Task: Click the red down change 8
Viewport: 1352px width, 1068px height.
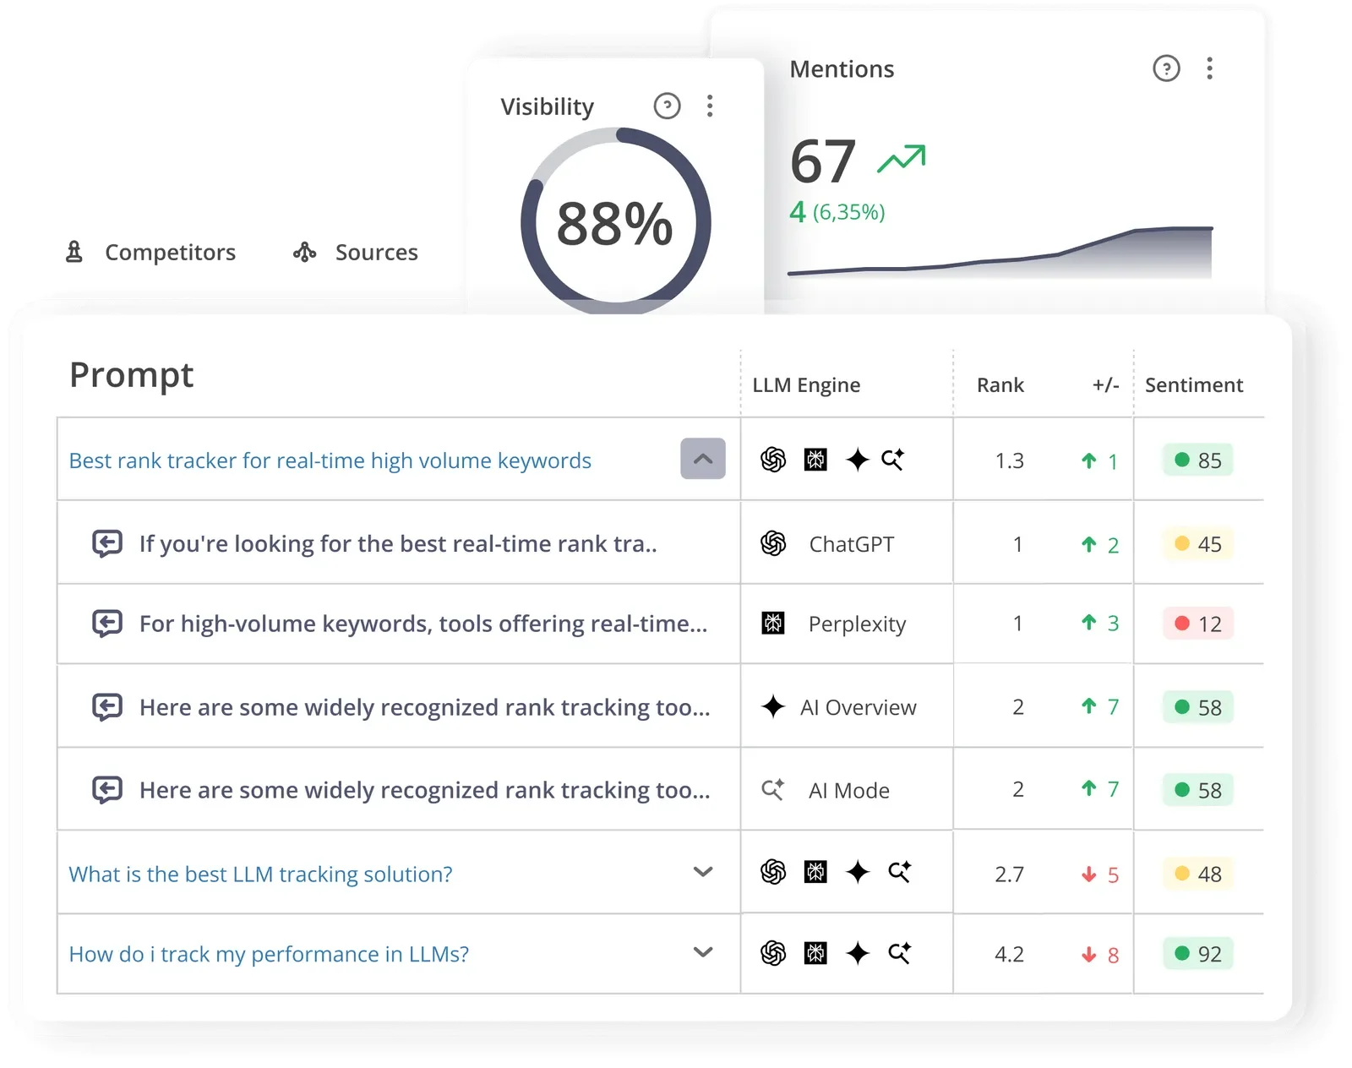Action: coord(1100,955)
